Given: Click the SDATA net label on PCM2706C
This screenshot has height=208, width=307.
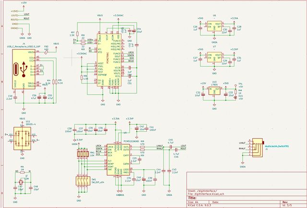Looking at the screenshot, I should point(130,55).
